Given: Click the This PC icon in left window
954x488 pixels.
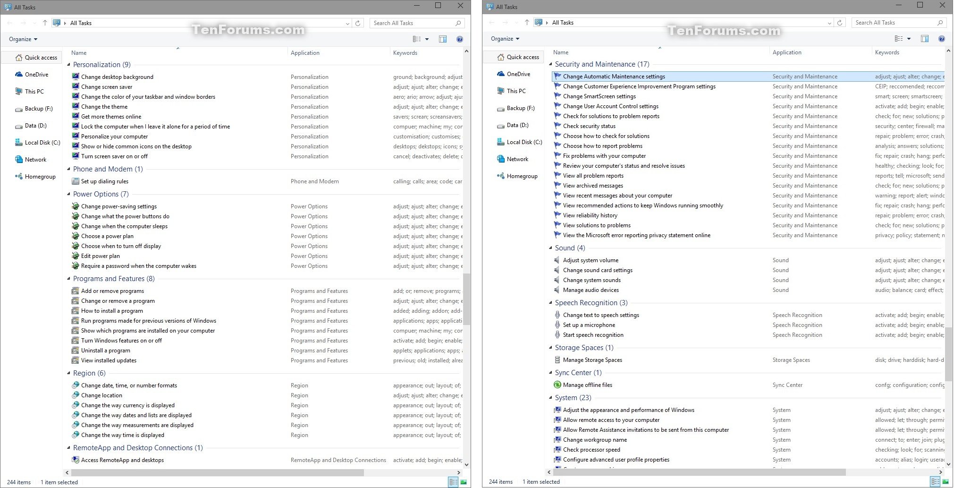Looking at the screenshot, I should (19, 92).
